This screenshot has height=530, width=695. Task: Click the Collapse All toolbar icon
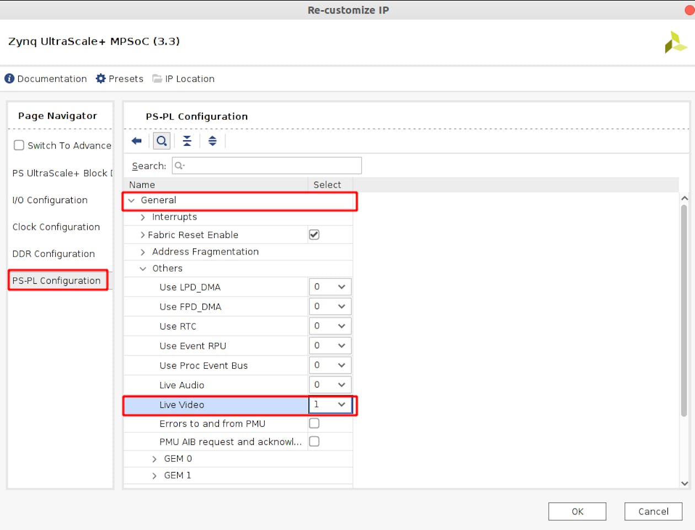187,141
